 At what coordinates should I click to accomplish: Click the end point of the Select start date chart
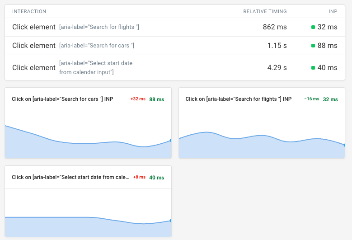click(171, 221)
